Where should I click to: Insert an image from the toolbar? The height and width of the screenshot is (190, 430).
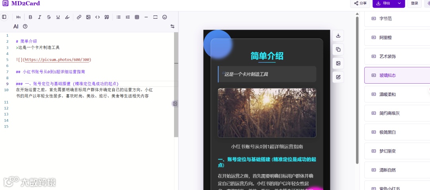(88, 17)
